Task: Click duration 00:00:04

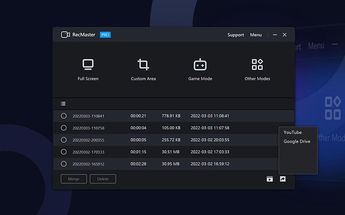Action: pos(138,128)
